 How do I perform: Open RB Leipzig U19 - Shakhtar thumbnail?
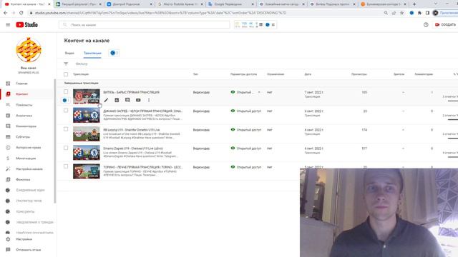(x=87, y=133)
